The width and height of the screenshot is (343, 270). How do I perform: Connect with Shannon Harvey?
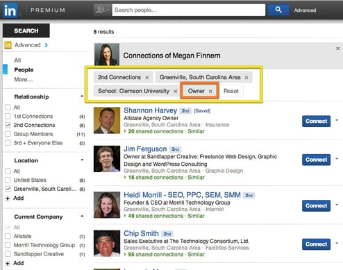(x=316, y=121)
